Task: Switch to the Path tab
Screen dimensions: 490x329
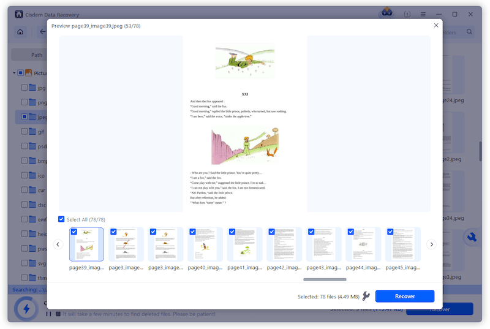Action: pyautogui.click(x=37, y=55)
